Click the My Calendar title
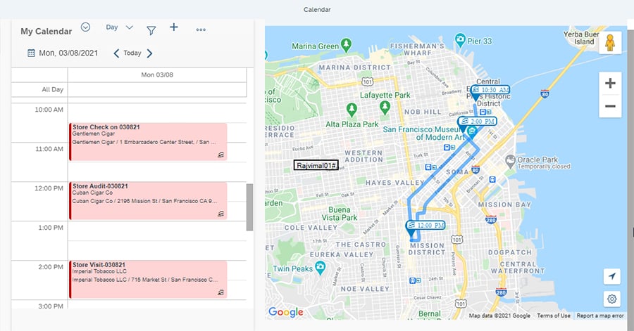The width and height of the screenshot is (634, 331). point(46,32)
